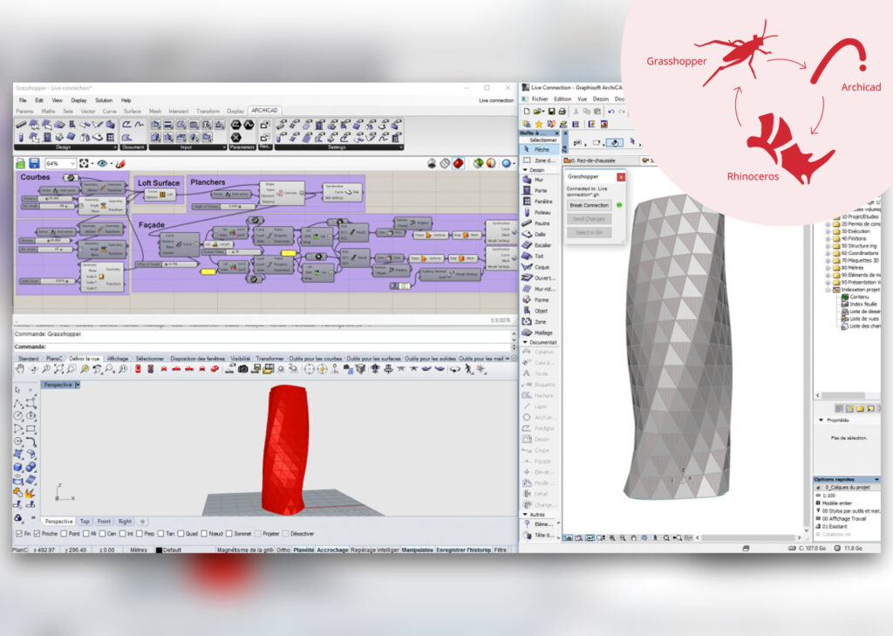Select the Maillage mesh tool
This screenshot has height=636, width=893.
[x=539, y=332]
